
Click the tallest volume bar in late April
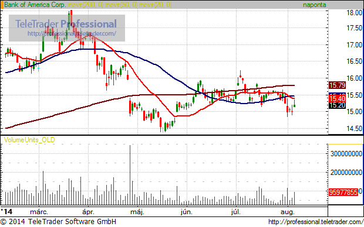pyautogui.click(x=130, y=175)
